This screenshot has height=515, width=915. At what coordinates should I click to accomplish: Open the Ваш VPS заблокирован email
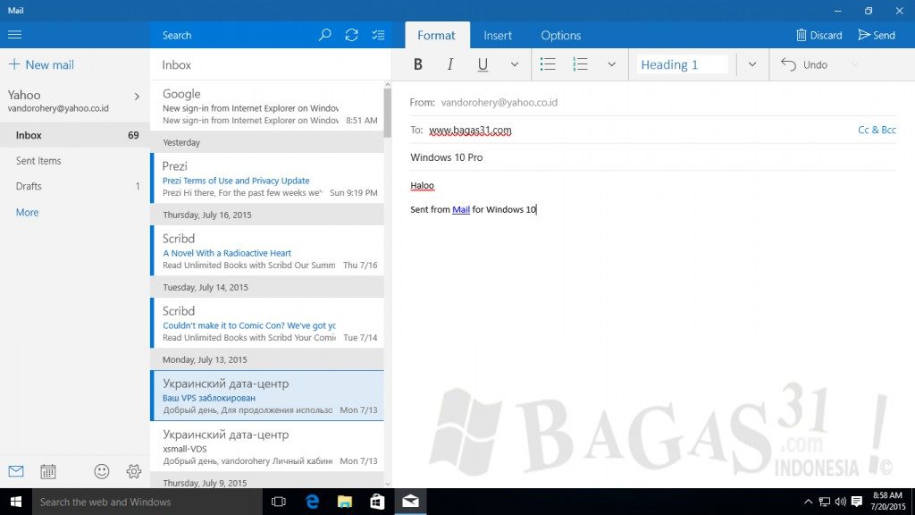pos(267,395)
